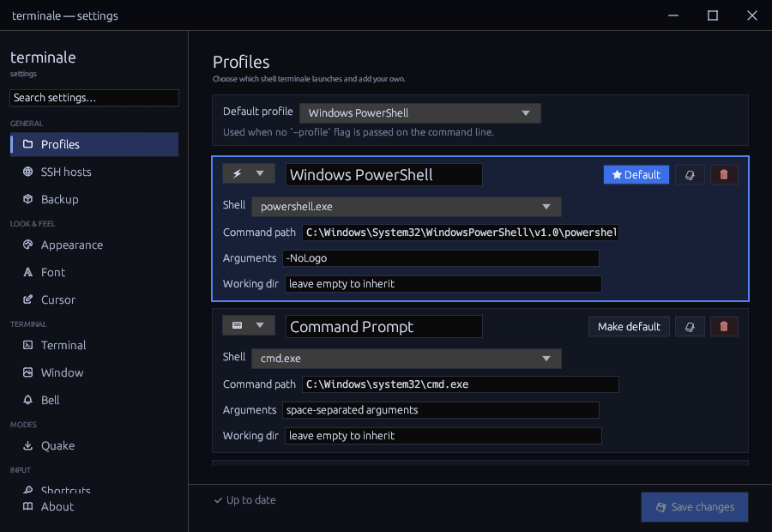Edit the Command Prompt profile name
Screen dimensions: 772x532
(x=384, y=327)
